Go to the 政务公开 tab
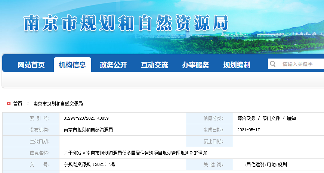This screenshot has height=173, width=324. 113,65
